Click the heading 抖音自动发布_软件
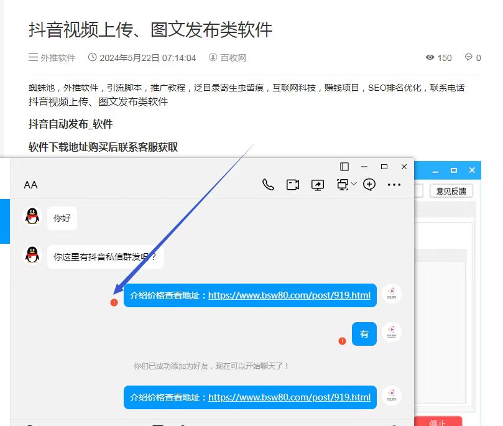 [x=71, y=124]
